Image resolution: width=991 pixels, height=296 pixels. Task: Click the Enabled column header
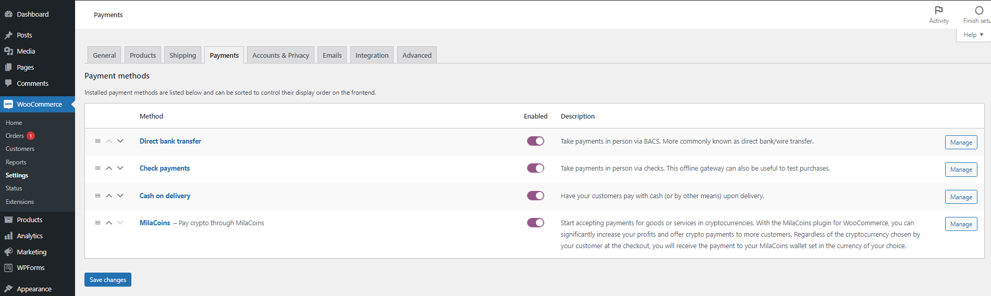[535, 116]
